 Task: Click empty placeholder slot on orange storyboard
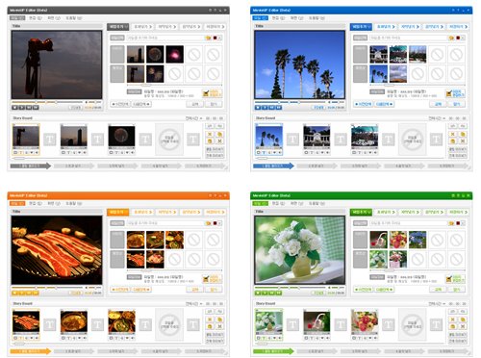pyautogui.click(x=169, y=324)
